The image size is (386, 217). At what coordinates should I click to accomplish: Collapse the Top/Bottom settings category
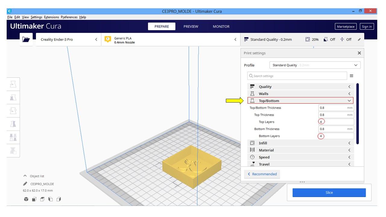[x=300, y=101]
